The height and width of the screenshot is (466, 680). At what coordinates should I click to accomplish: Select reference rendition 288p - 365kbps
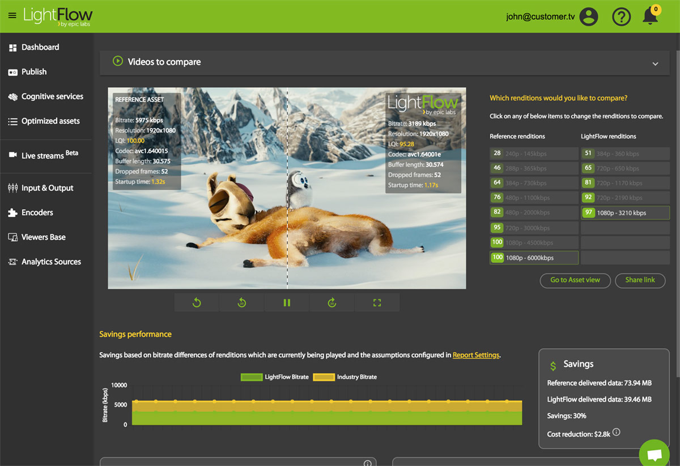click(534, 168)
